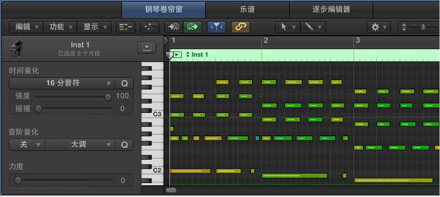
Task: Open the pointer tool menu
Action: pos(288,27)
